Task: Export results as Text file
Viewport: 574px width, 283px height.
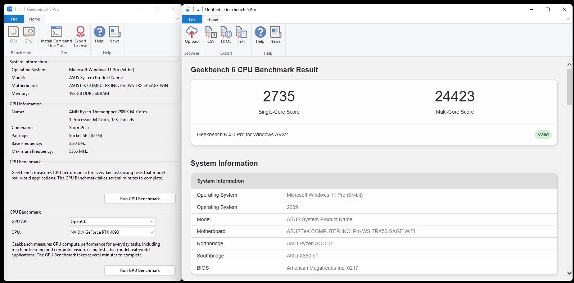Action: click(x=241, y=35)
